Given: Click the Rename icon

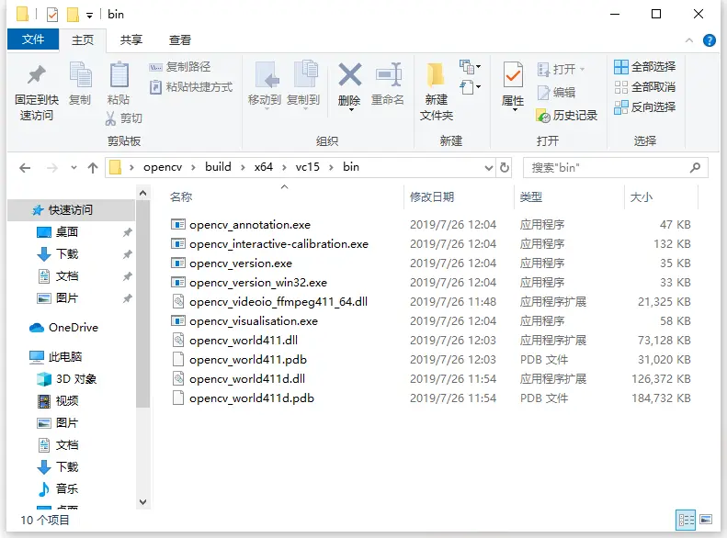Looking at the screenshot, I should click(x=388, y=74).
